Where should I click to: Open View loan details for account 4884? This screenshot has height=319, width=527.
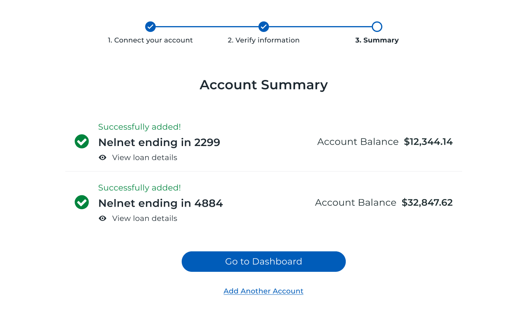[x=145, y=218]
